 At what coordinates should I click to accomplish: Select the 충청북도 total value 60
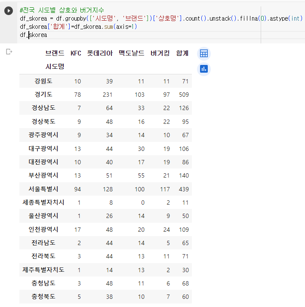coord(185,297)
